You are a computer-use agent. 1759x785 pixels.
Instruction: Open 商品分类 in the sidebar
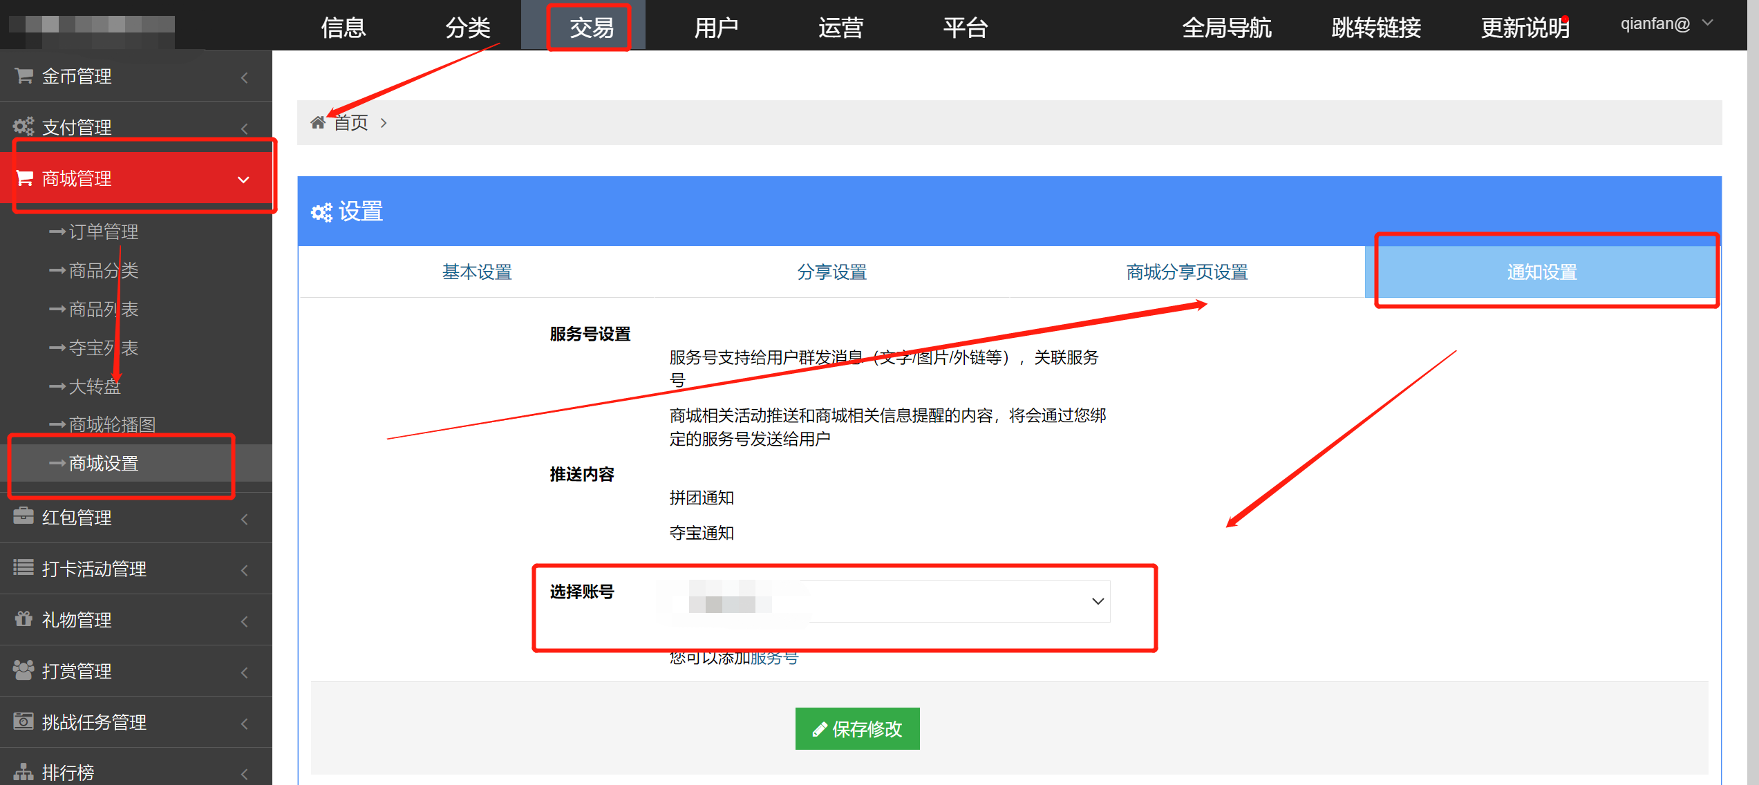coord(104,270)
